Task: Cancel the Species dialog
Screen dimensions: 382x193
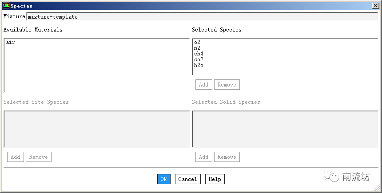Action: pos(187,179)
